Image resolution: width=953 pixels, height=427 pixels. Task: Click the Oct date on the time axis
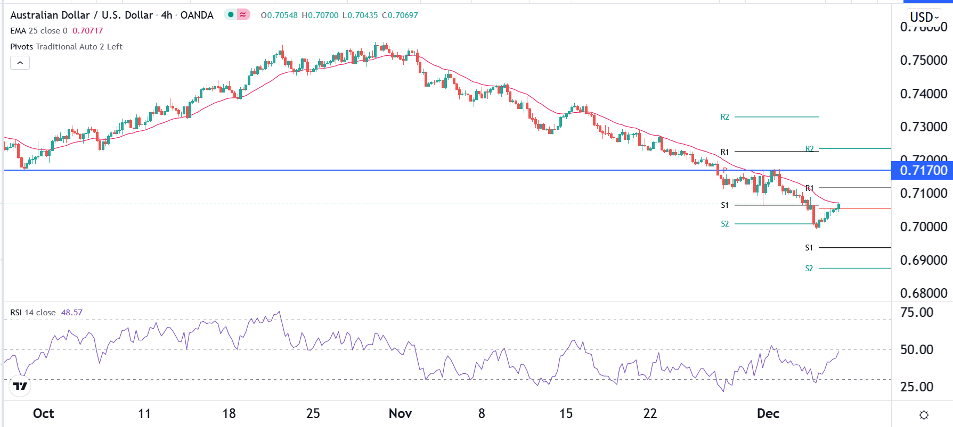coord(44,414)
